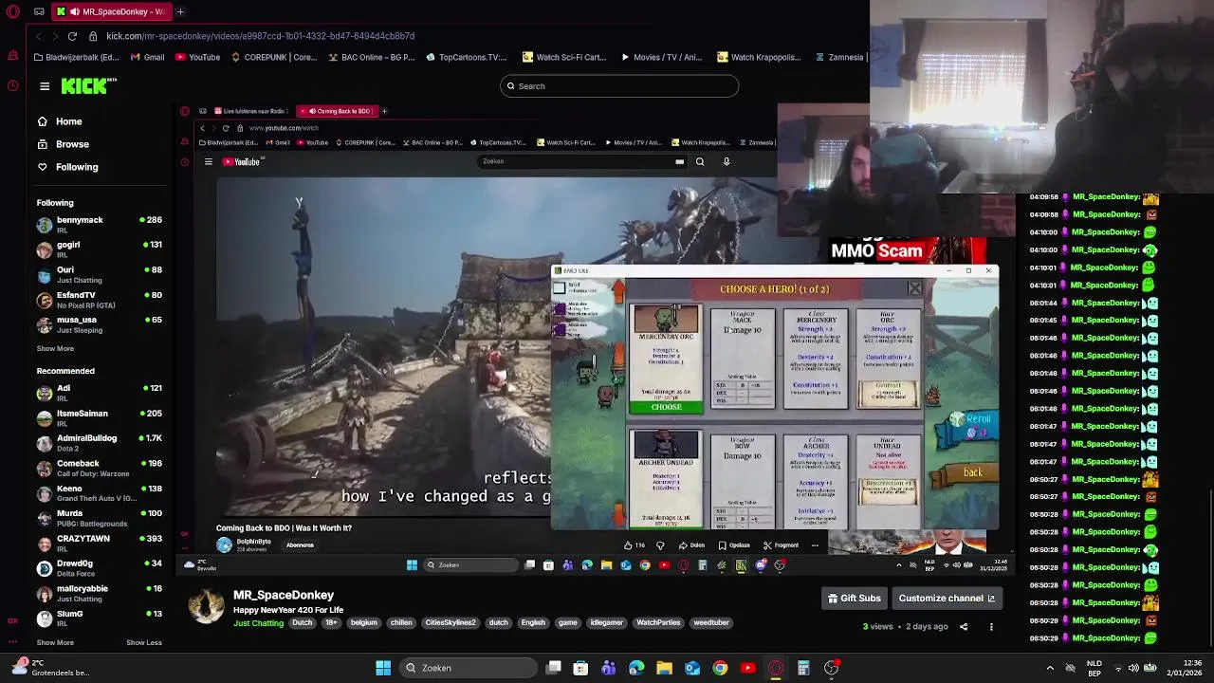Open a new browser tab

pyautogui.click(x=180, y=11)
